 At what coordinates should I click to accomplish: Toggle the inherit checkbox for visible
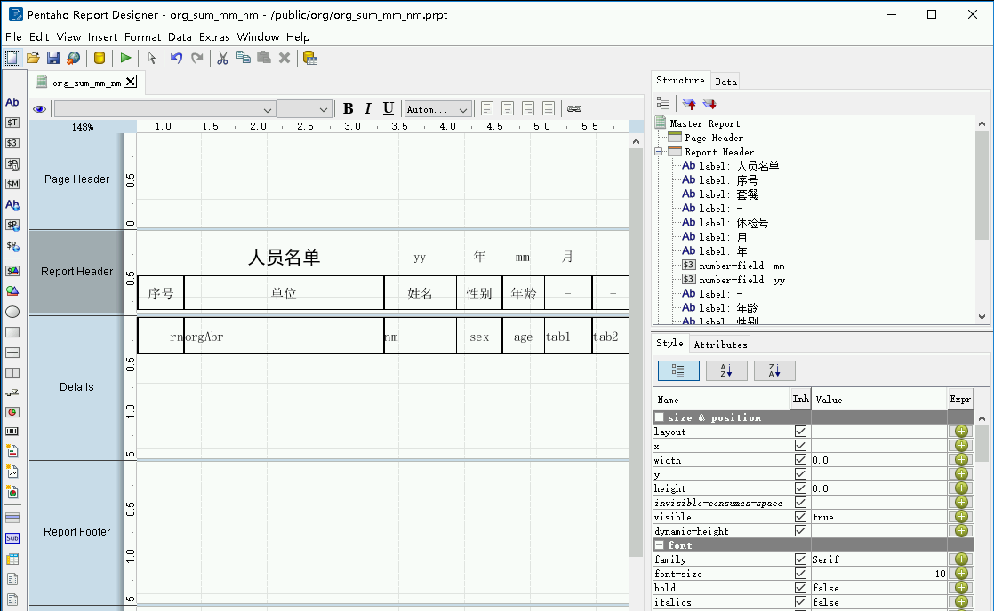click(x=801, y=517)
